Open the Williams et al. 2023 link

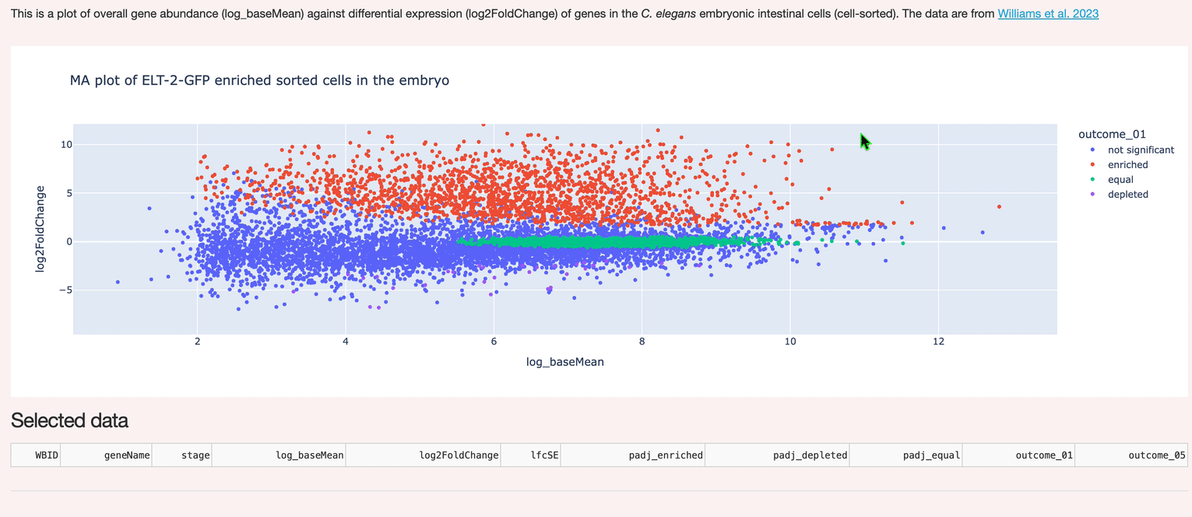1047,14
